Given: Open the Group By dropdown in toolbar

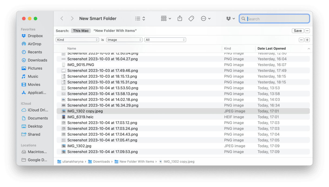Looking at the screenshot, I should [166, 18].
